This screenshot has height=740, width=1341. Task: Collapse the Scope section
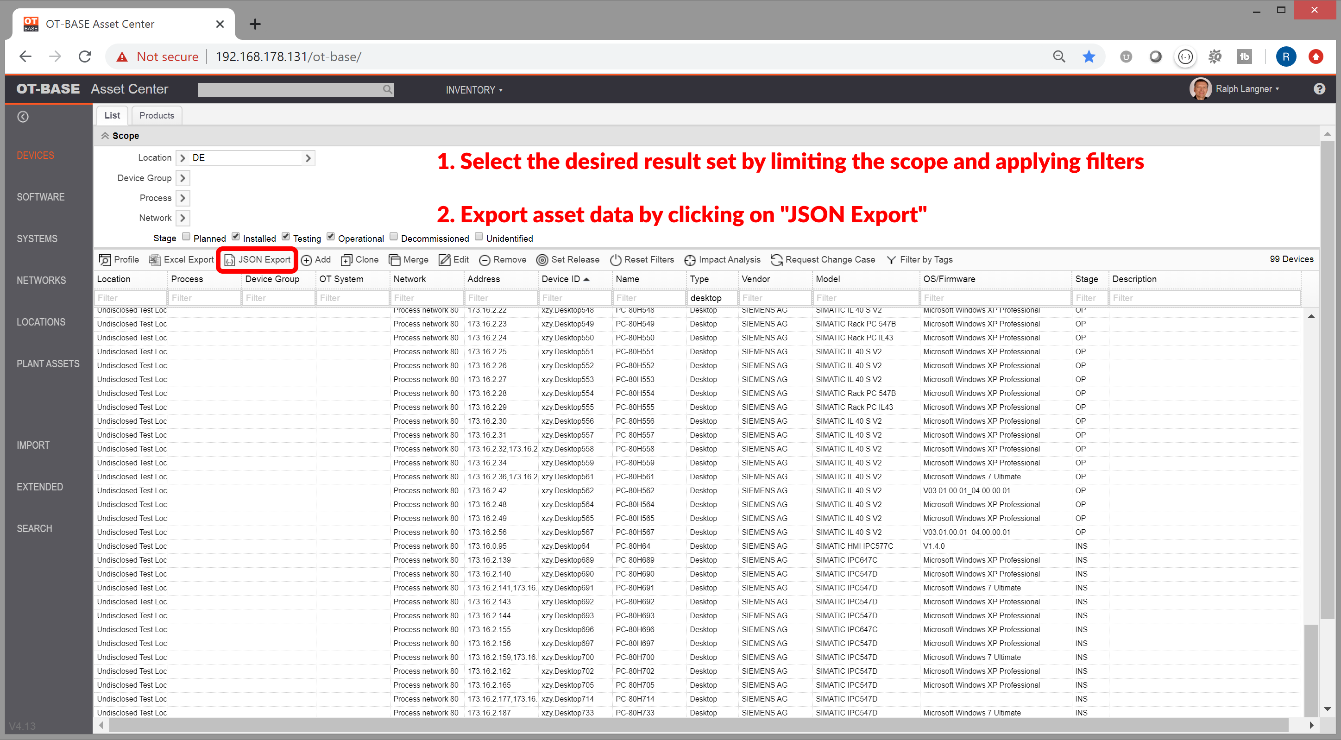tap(105, 136)
